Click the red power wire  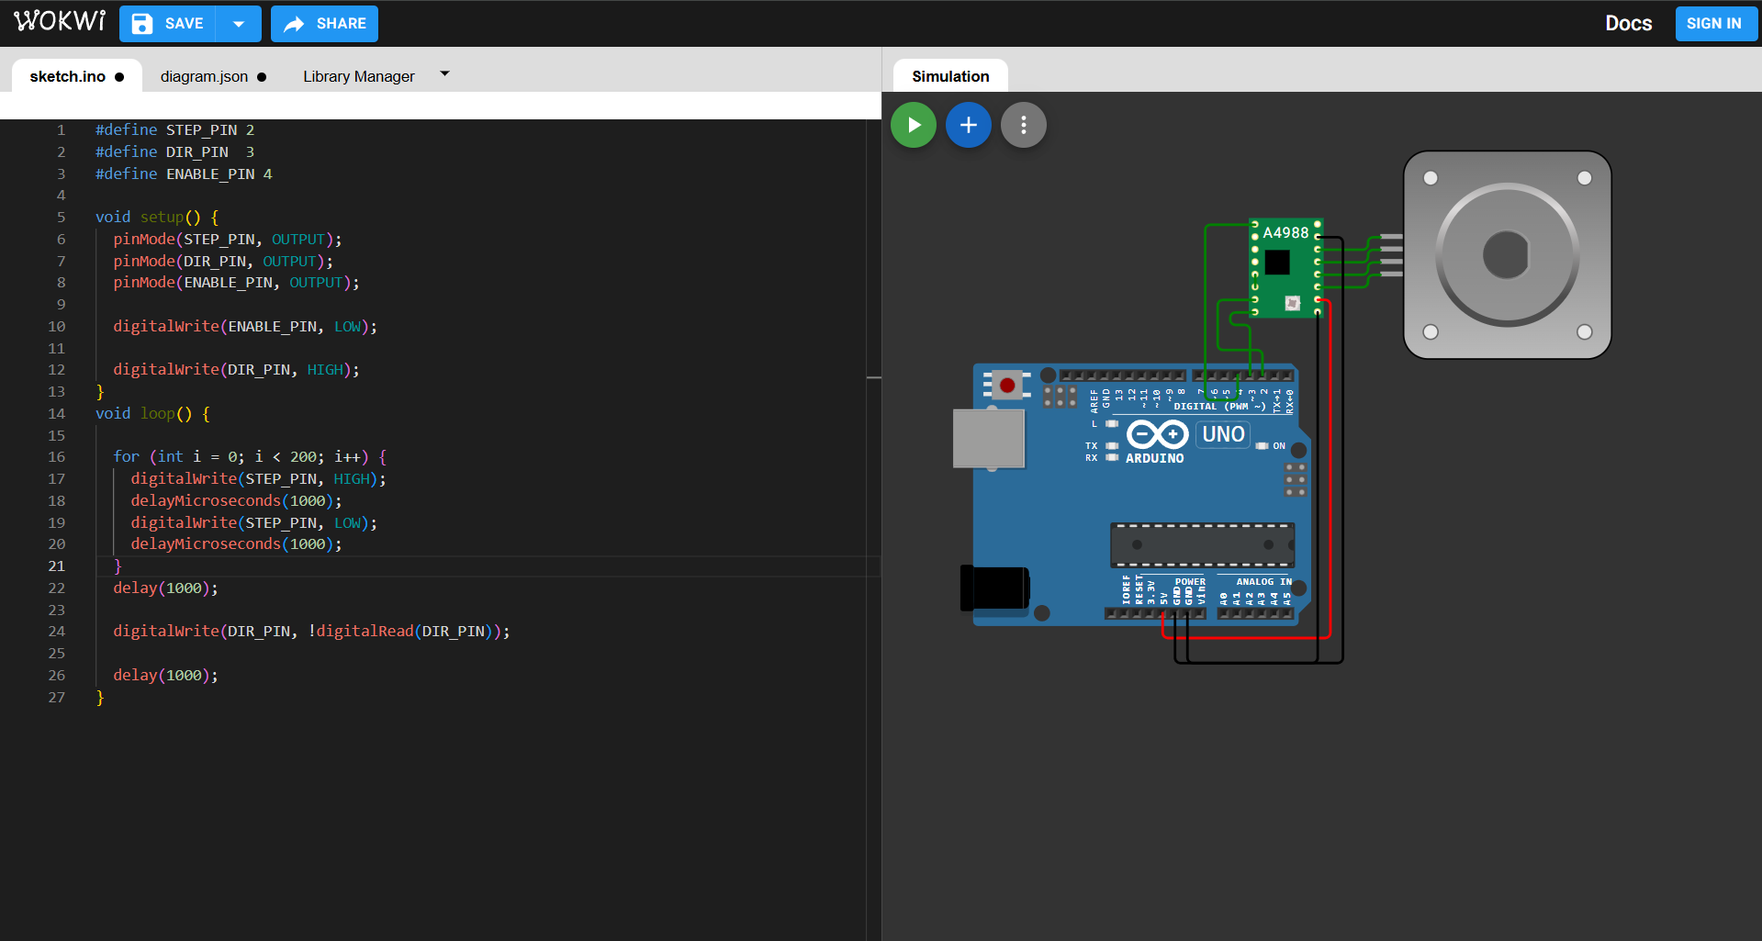click(1330, 468)
